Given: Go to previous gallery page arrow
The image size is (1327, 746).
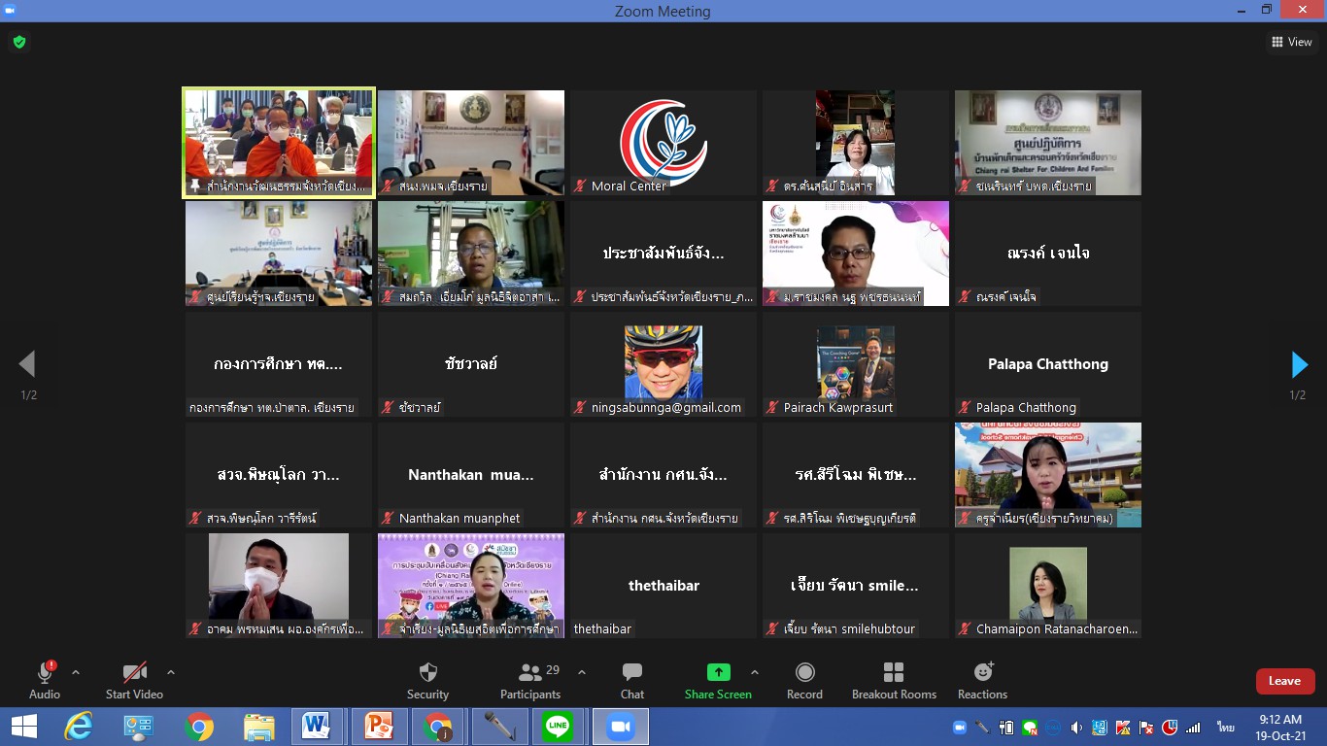Looking at the screenshot, I should coord(27,364).
